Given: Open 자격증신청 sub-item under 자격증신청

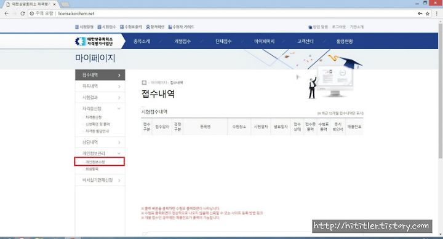Looking at the screenshot, I should click(94, 117).
